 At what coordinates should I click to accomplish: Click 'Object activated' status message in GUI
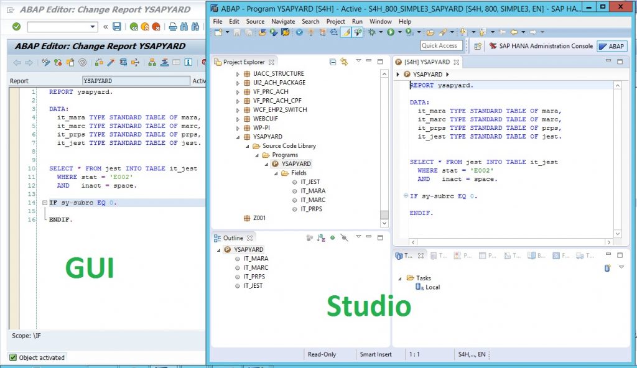[42, 358]
